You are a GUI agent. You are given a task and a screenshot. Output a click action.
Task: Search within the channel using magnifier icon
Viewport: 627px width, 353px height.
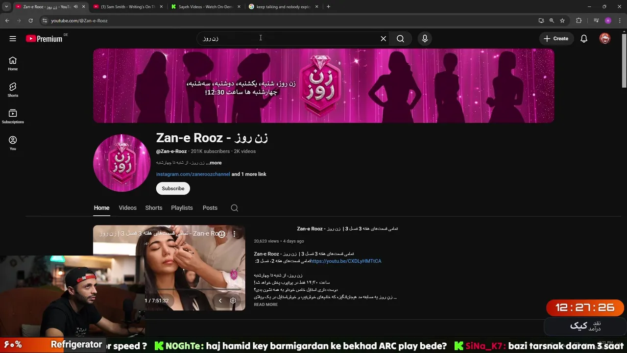(235, 208)
